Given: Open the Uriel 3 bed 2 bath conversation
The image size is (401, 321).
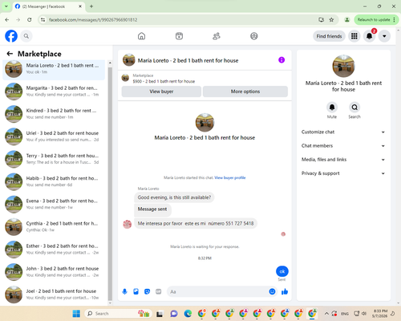Looking at the screenshot, I should (x=54, y=136).
